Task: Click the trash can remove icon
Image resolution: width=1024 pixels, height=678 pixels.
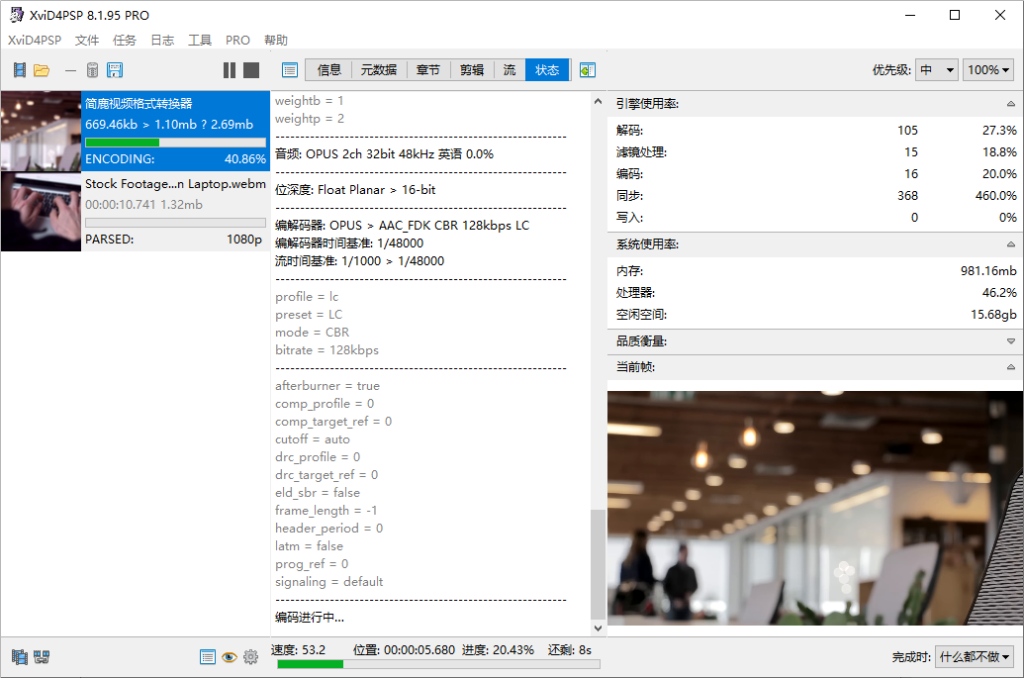Action: (x=92, y=70)
